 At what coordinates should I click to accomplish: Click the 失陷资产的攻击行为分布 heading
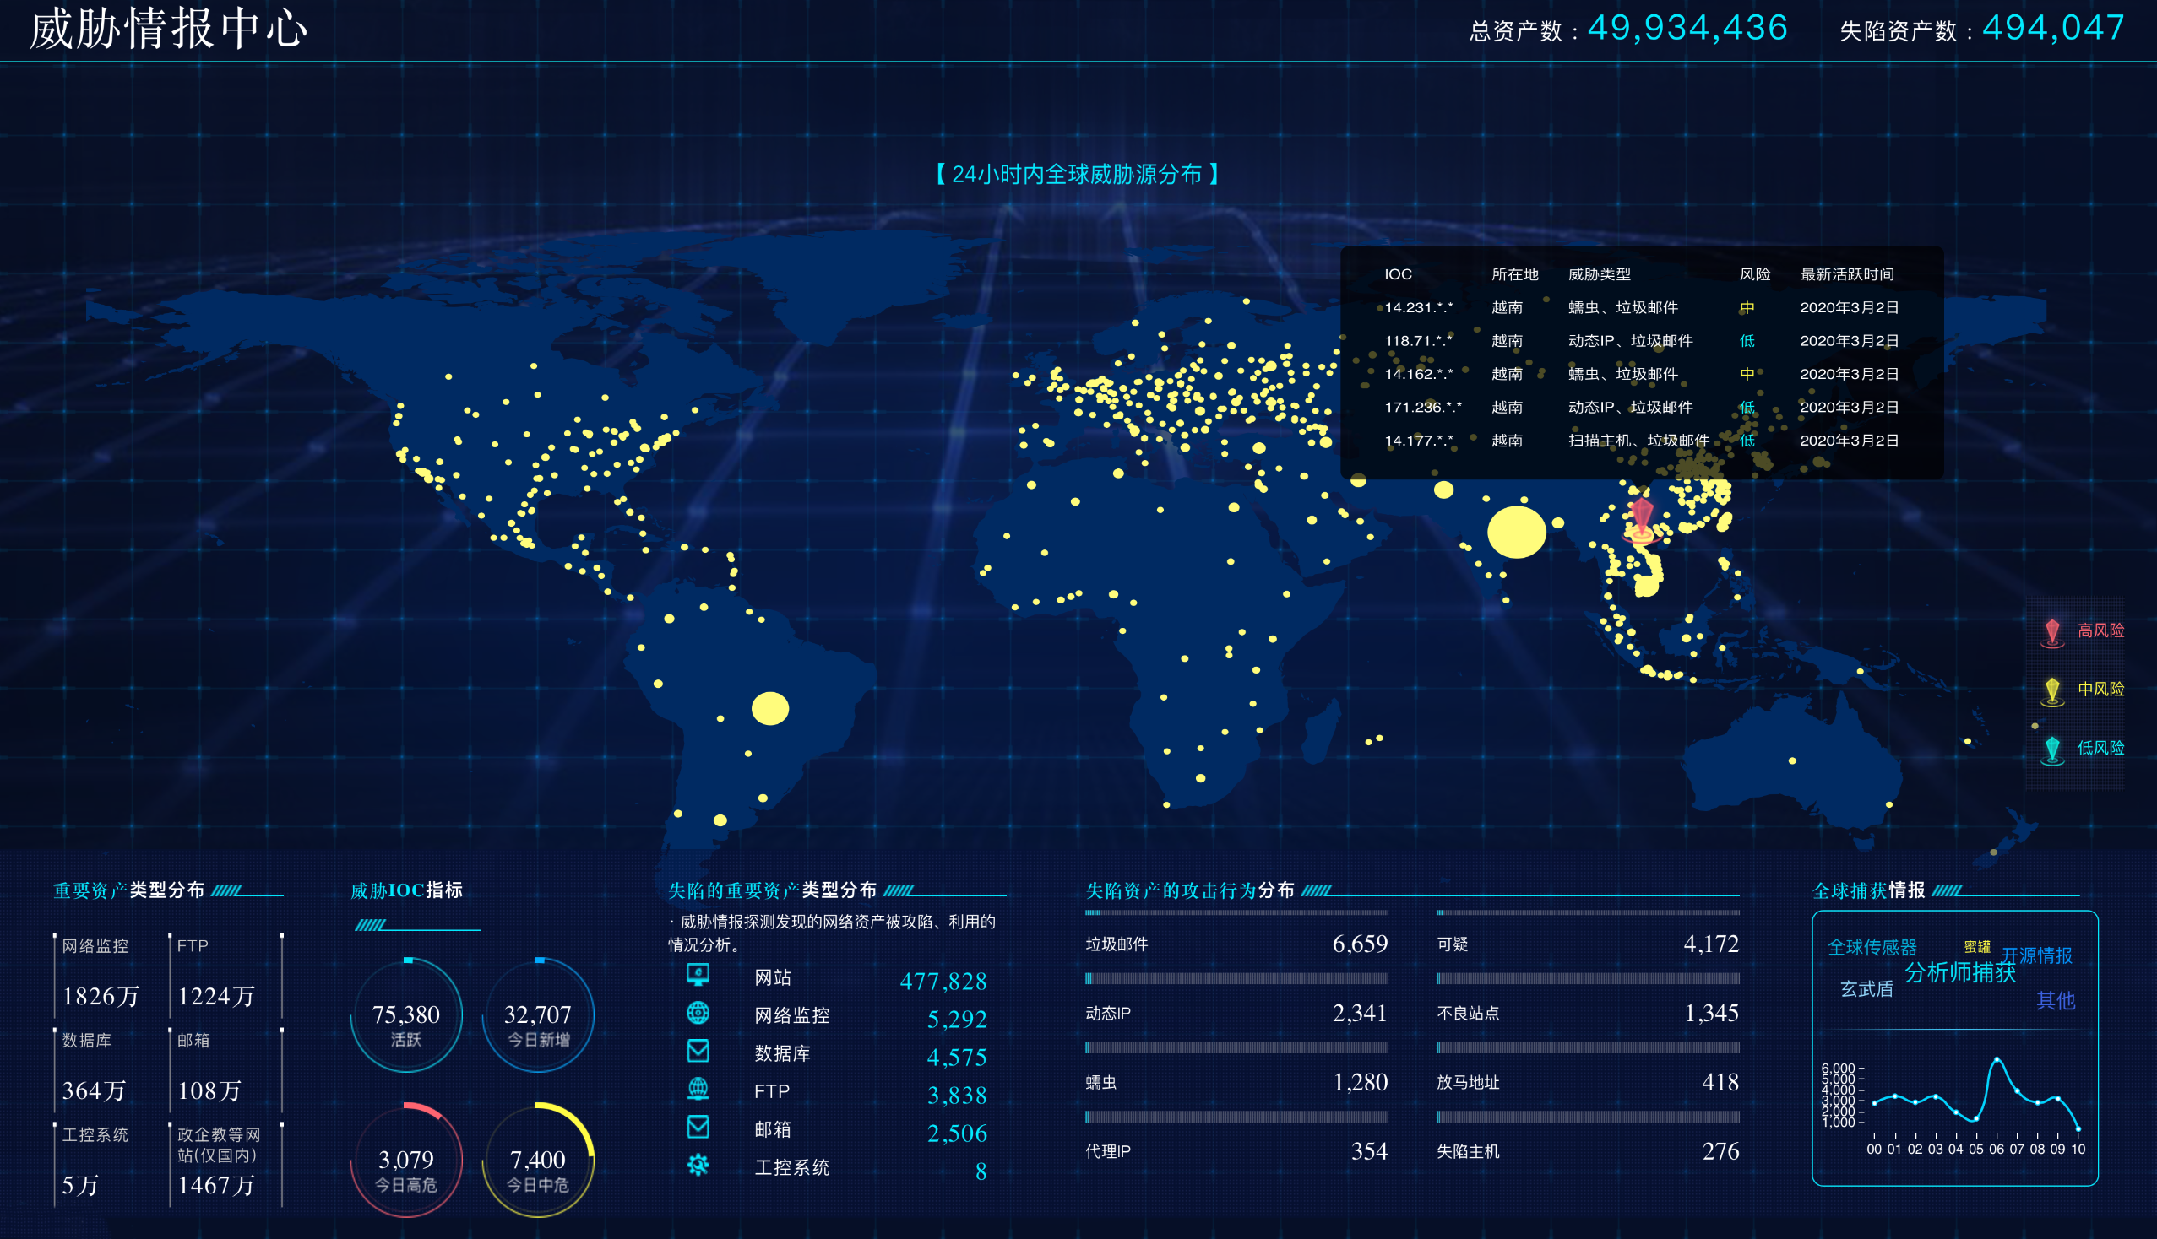pyautogui.click(x=1191, y=890)
